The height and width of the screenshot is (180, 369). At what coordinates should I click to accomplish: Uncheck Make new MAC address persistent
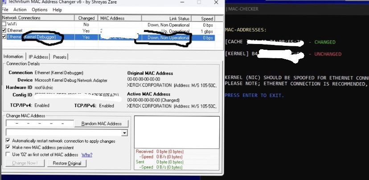[8, 148]
